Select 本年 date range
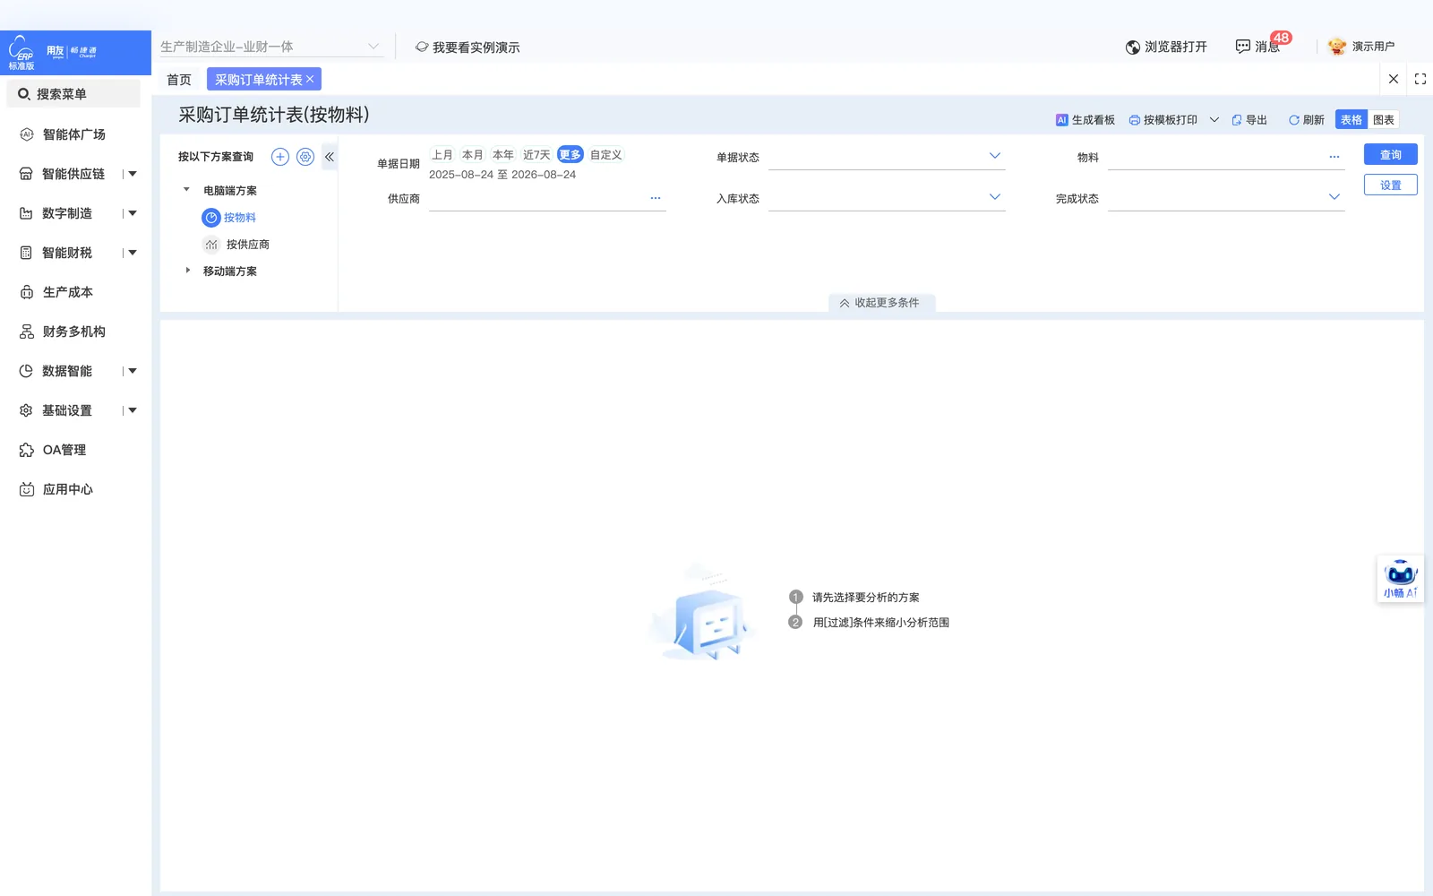 (x=503, y=155)
